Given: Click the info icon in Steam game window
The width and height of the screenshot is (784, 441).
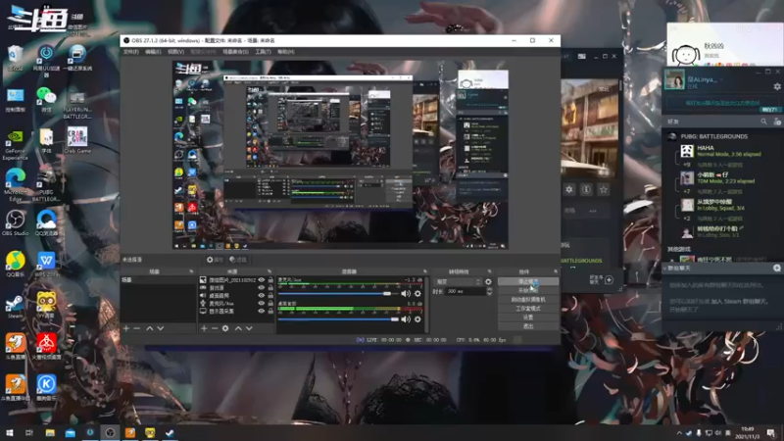Looking at the screenshot, I should click(586, 189).
